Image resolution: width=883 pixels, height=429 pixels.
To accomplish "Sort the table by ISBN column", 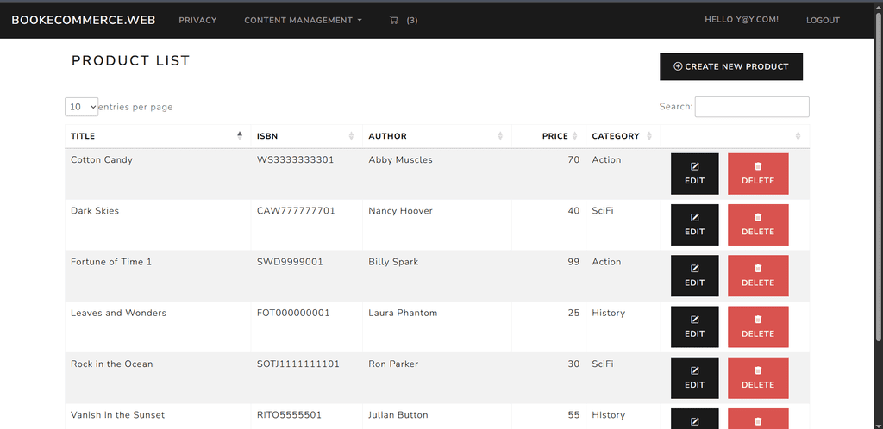I will (306, 136).
